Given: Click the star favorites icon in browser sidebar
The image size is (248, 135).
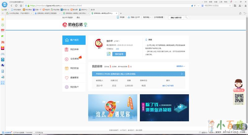Looking at the screenshot, I should pos(2,19).
